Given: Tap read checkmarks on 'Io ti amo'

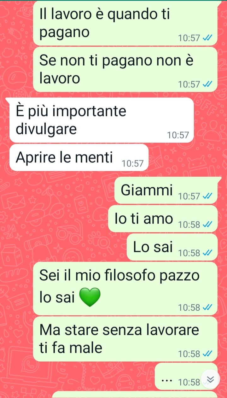Looking at the screenshot, I should coord(207,225).
